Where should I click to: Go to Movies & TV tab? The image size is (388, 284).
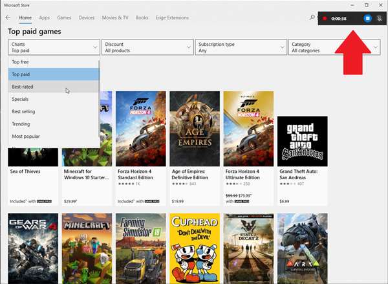point(115,17)
